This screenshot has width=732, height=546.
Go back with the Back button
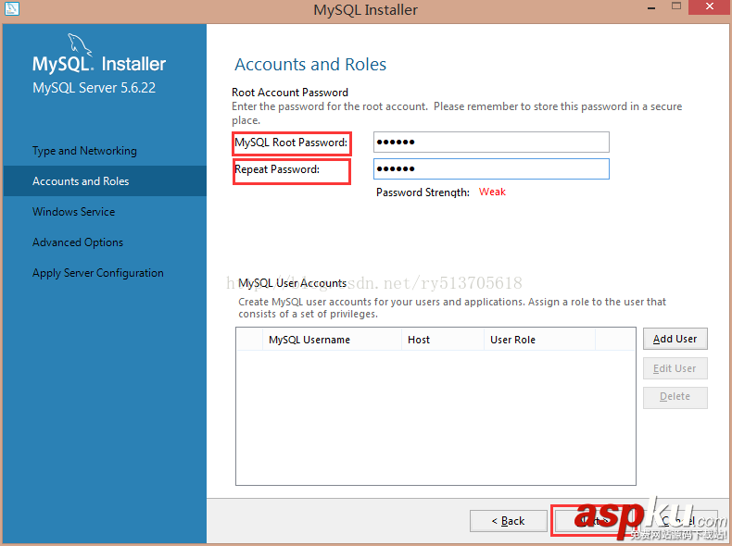pos(508,521)
